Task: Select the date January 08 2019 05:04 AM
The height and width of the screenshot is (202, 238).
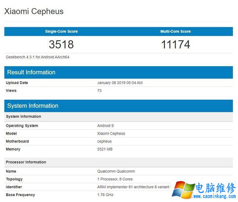Action: click(120, 83)
